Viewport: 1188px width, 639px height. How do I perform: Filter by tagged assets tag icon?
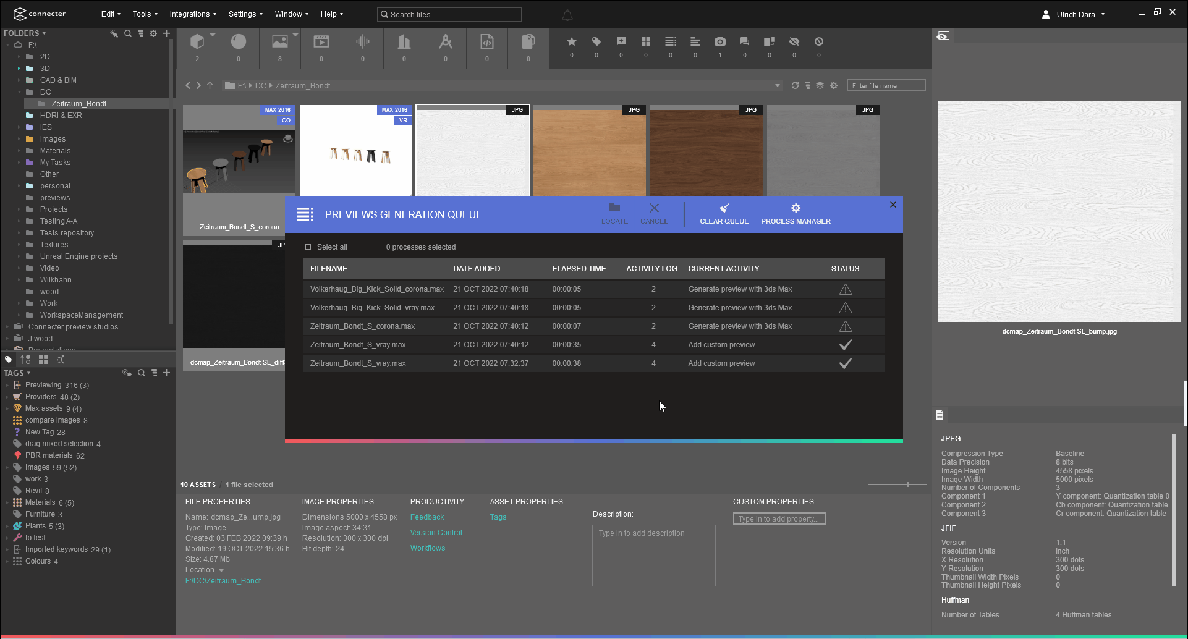(596, 41)
